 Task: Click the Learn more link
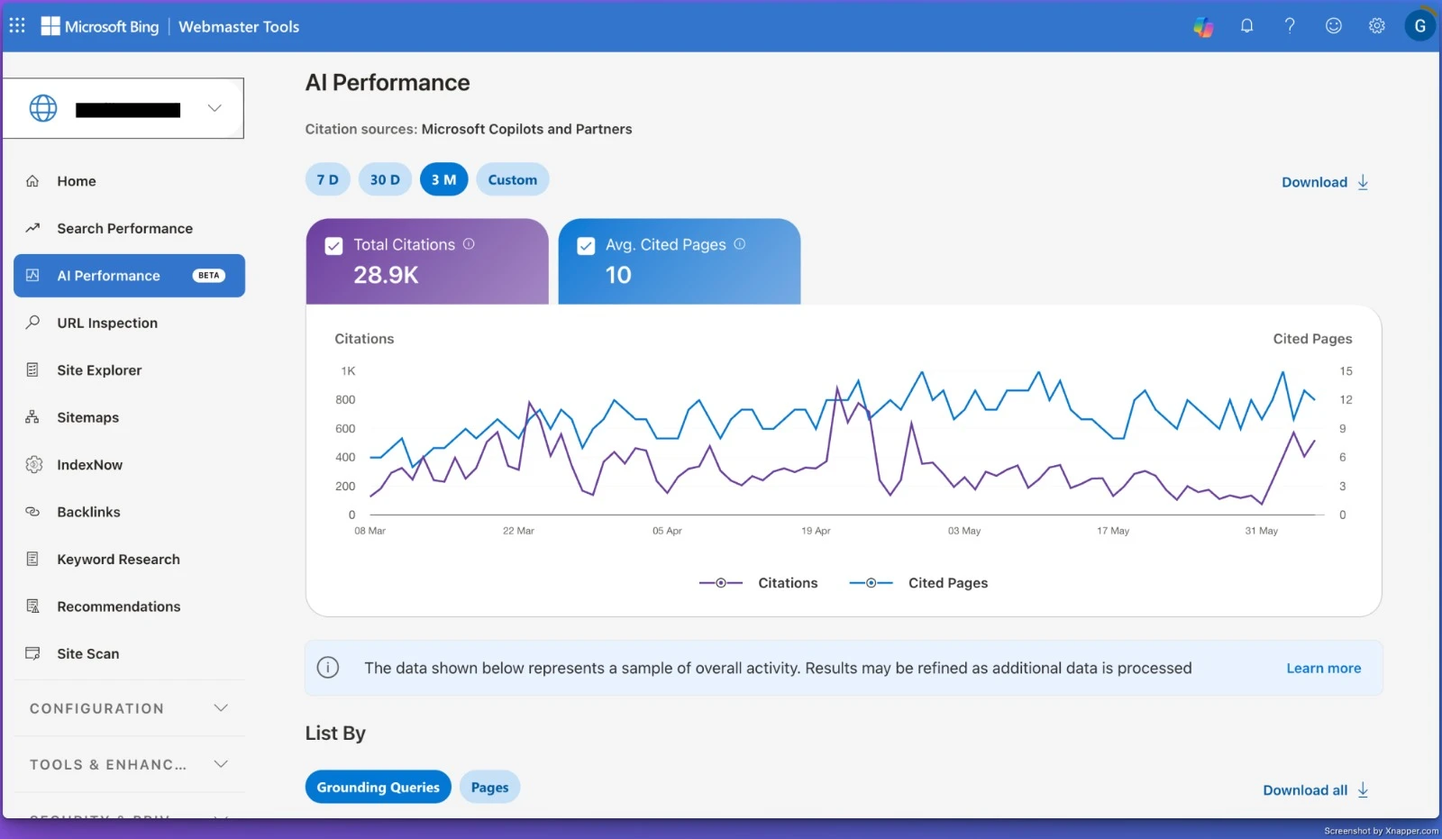pos(1323,668)
